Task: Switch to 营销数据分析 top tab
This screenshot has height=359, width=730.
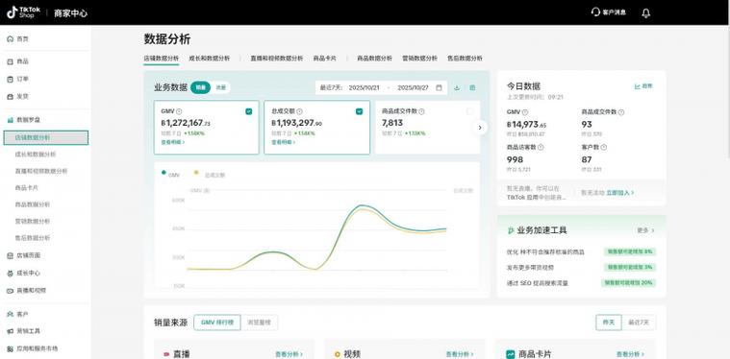Action: coord(419,59)
